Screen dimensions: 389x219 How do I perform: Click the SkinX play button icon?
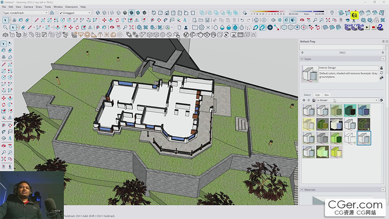pyautogui.click(x=367, y=27)
